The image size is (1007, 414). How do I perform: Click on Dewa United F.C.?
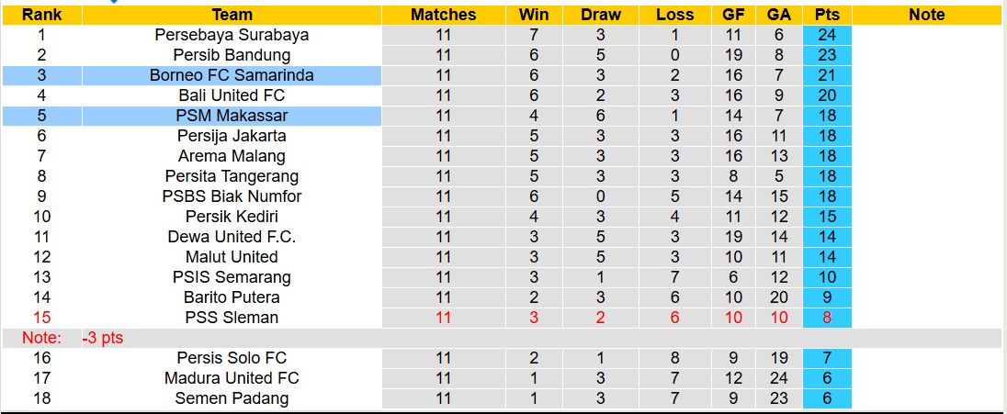click(x=232, y=237)
